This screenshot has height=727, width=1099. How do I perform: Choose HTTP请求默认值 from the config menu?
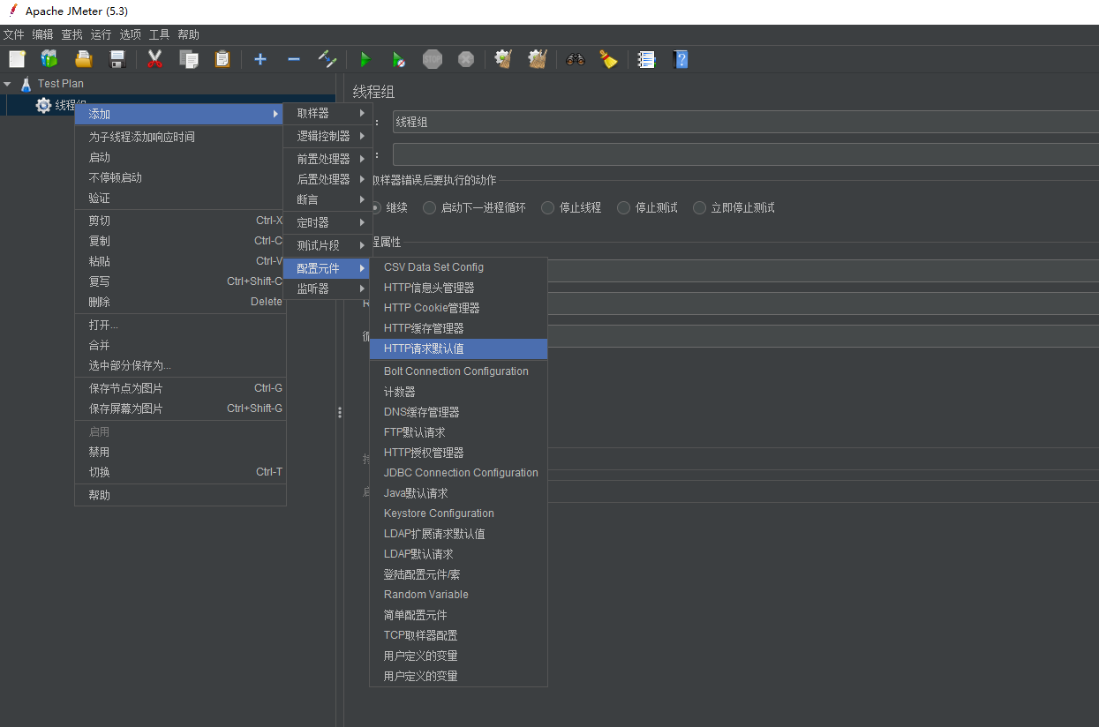458,349
